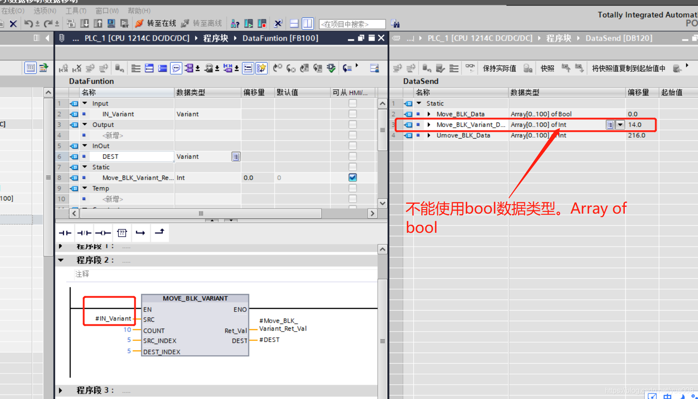Toggle HMI checkbox for DEST row
This screenshot has width=698, height=399.
(x=353, y=156)
